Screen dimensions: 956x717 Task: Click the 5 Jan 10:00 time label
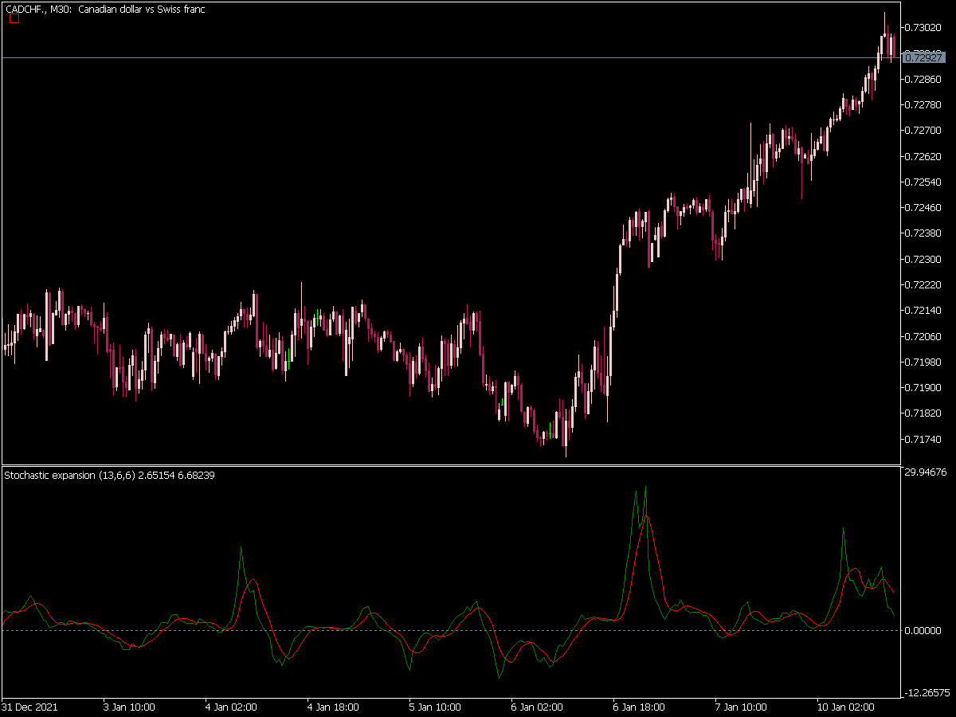click(x=435, y=707)
